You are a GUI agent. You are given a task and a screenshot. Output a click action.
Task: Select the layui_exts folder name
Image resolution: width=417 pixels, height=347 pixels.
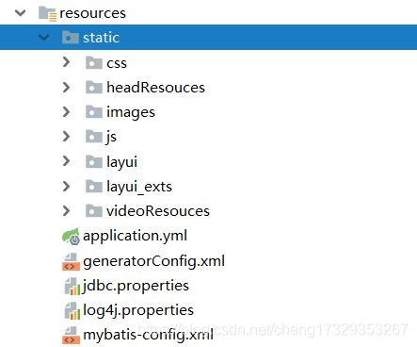[139, 187]
